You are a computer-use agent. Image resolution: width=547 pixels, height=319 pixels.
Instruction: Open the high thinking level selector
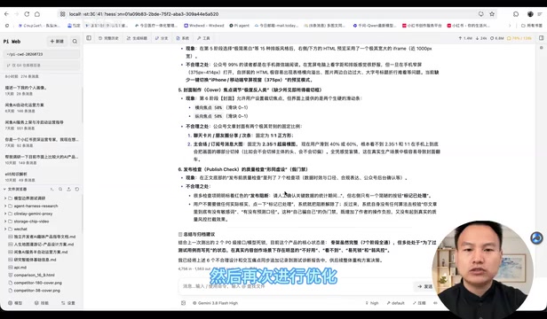coord(372,303)
